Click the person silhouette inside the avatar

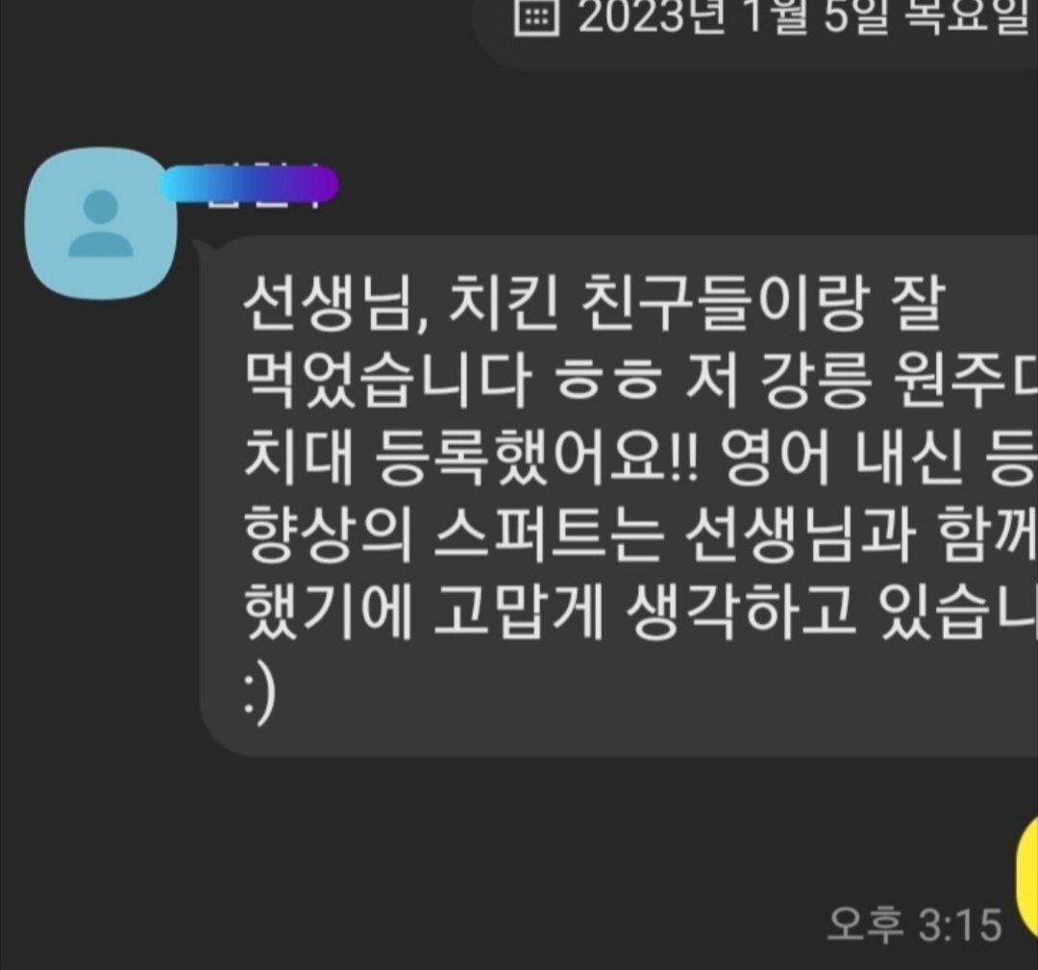(101, 223)
